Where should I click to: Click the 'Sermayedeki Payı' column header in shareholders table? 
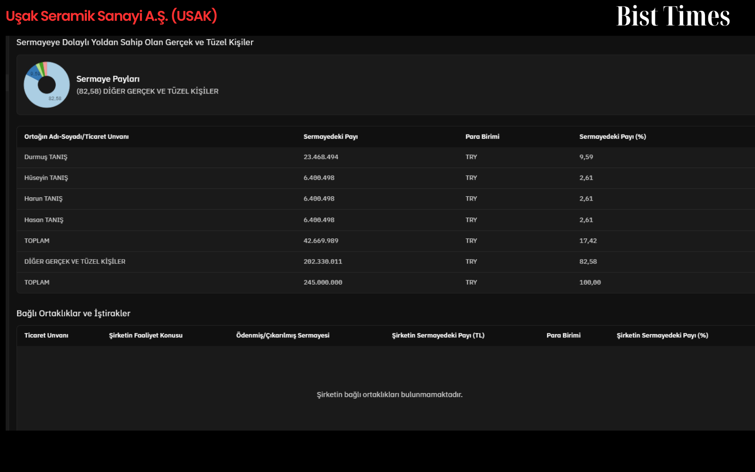click(330, 137)
